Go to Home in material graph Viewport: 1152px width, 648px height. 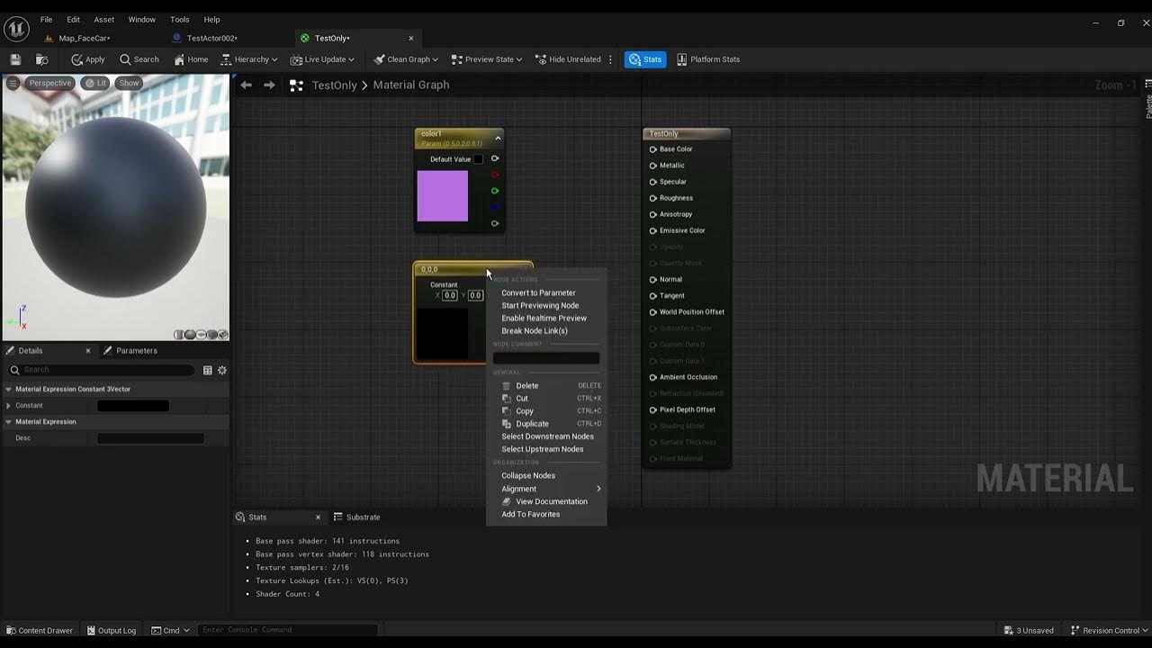(x=191, y=59)
